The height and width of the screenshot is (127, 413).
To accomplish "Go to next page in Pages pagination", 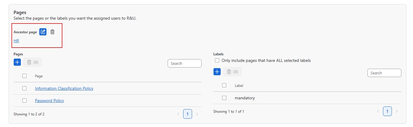I will (197, 114).
